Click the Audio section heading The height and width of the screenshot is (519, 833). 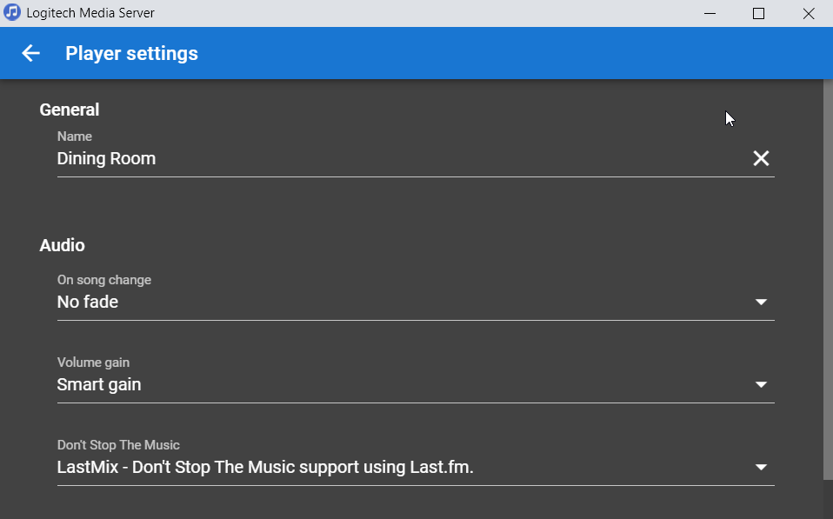tap(63, 245)
